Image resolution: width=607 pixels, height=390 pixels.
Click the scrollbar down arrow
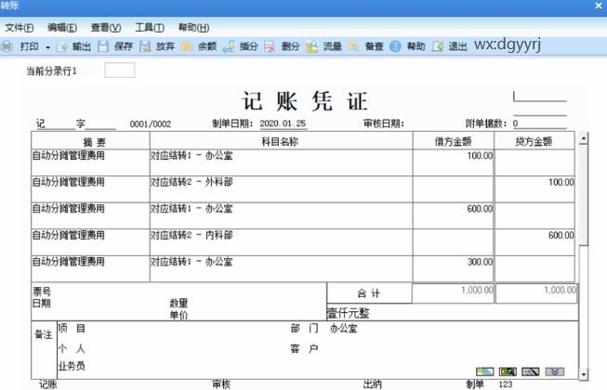tap(584, 374)
